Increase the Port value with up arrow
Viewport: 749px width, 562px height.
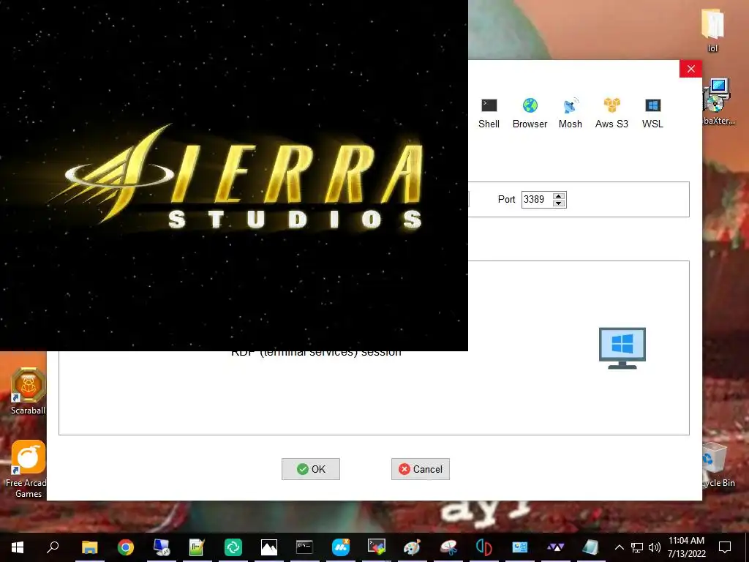click(x=559, y=196)
